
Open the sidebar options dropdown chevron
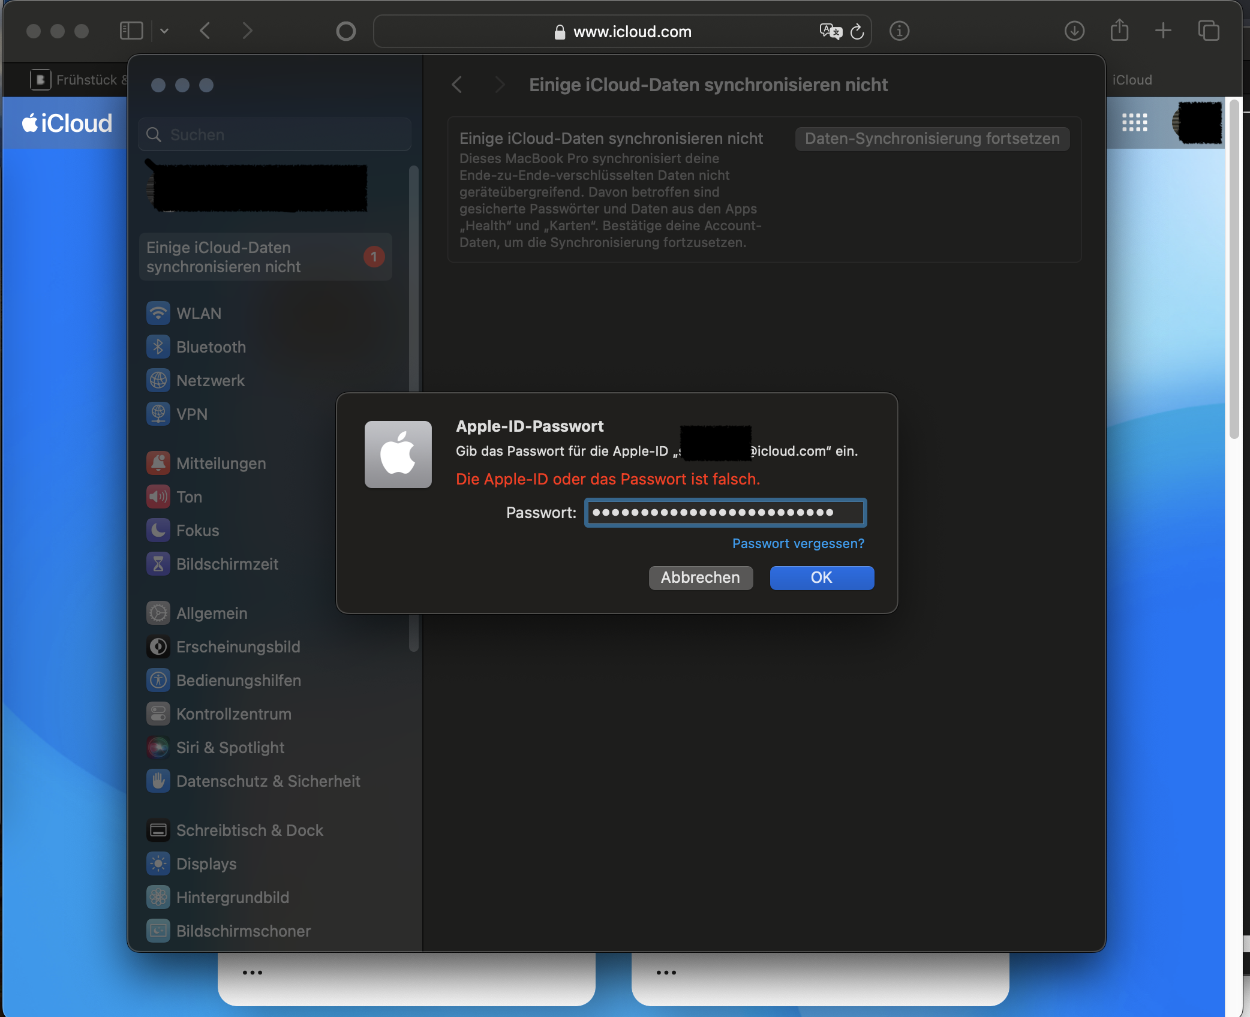point(164,31)
